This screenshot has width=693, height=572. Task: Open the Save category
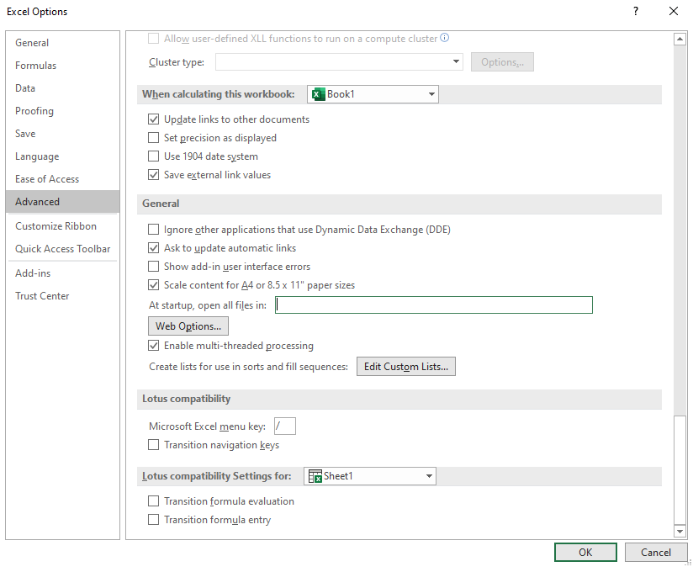coord(62,134)
